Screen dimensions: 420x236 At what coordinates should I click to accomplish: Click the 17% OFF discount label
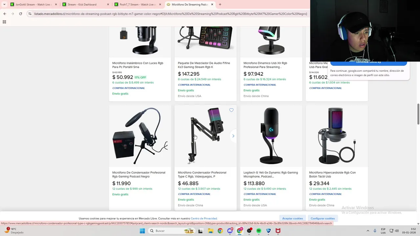[x=140, y=77]
